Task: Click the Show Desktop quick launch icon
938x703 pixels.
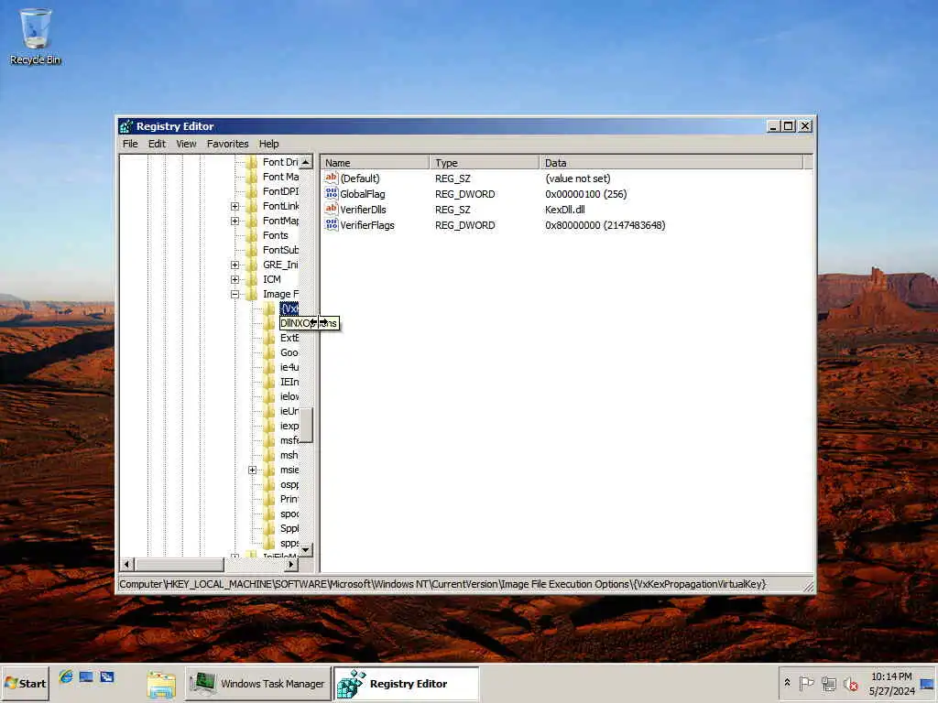Action: pyautogui.click(x=86, y=676)
